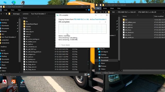Launch Quick Heal Total Security shortcut
This screenshot has height=92, width=165.
click(13, 84)
